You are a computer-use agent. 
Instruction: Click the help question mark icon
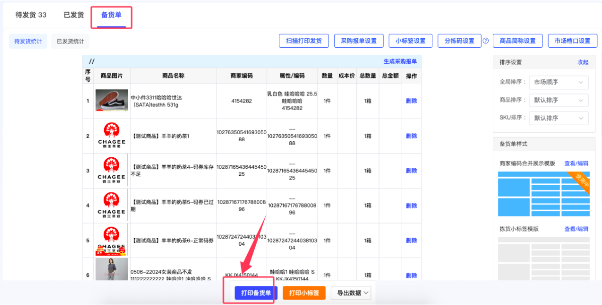click(x=486, y=41)
